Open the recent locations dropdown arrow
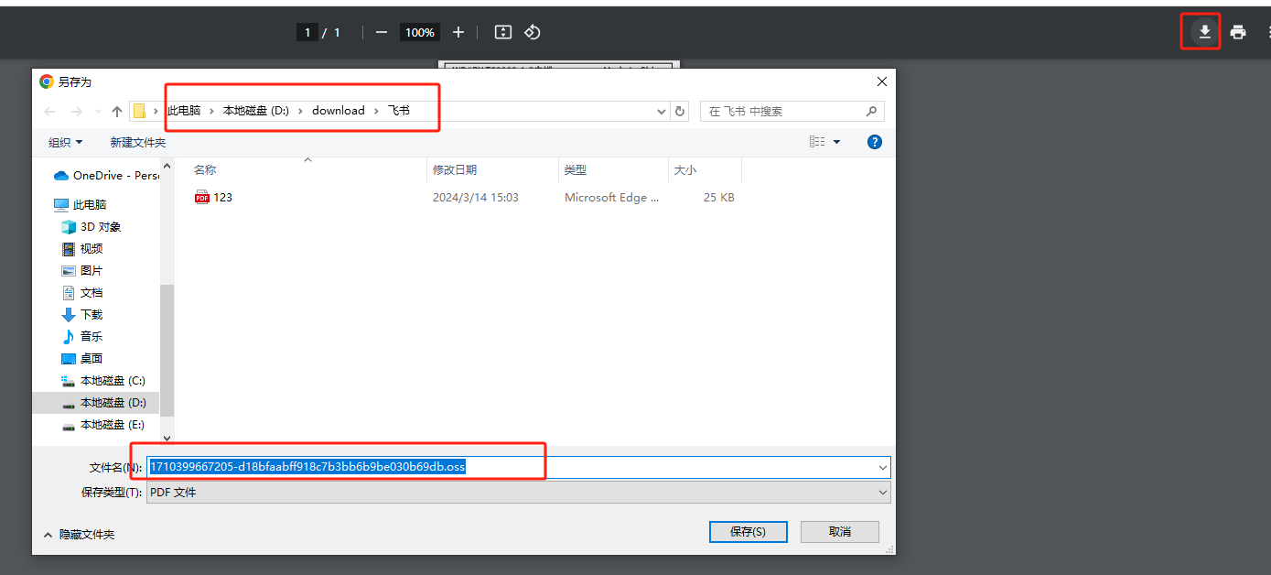 click(x=98, y=112)
